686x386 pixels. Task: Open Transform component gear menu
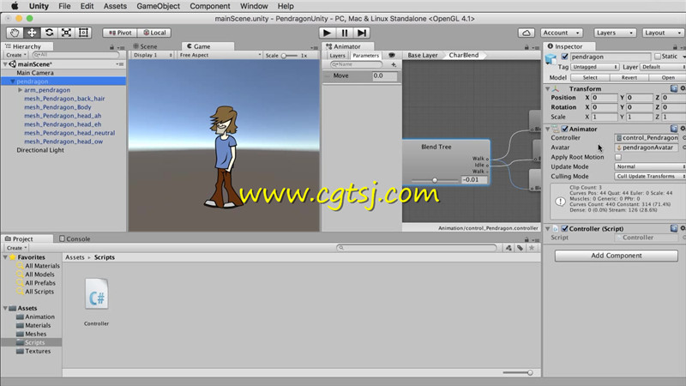coord(683,89)
